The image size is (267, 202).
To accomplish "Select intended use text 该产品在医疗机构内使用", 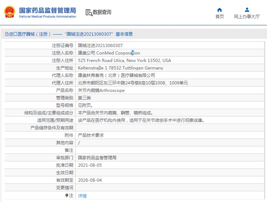I will pyautogui.click(x=141, y=120).
